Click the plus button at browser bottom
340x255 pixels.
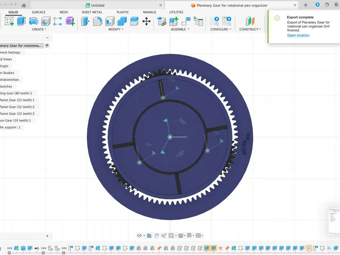coord(47,236)
